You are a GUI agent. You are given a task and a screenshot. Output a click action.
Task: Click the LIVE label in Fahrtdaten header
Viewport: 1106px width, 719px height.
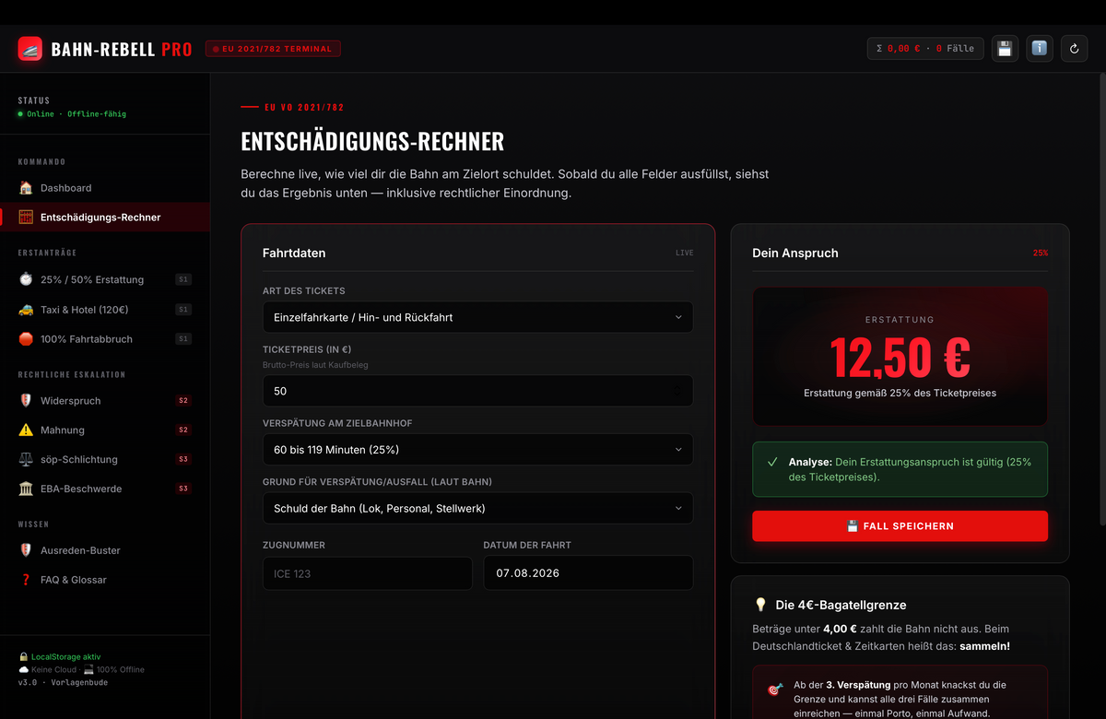(x=685, y=253)
